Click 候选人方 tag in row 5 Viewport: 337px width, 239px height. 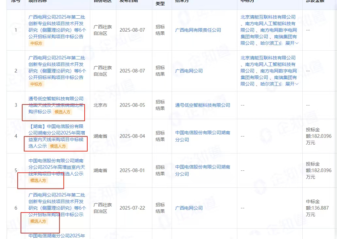pyautogui.click(x=38, y=180)
